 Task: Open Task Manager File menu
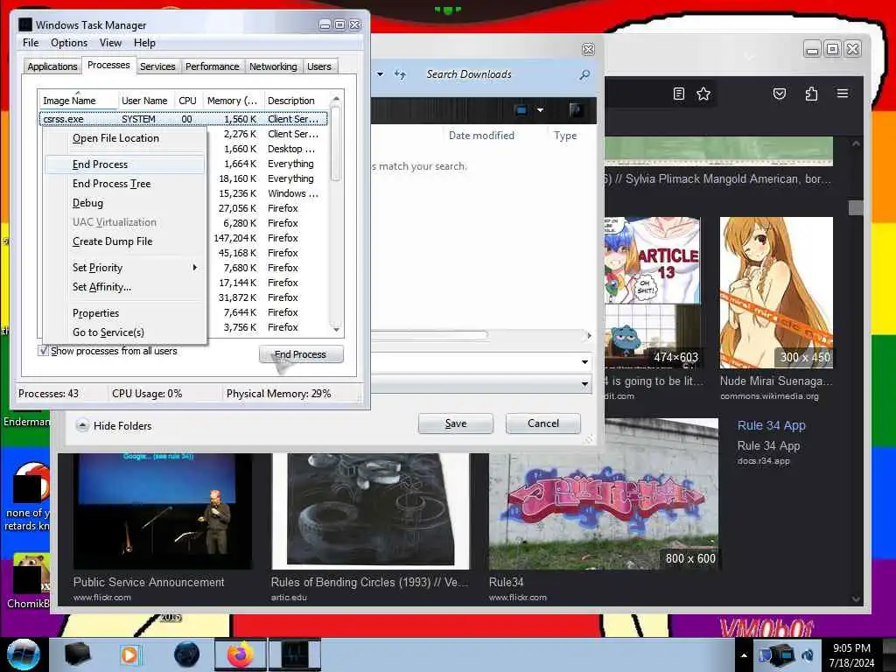[x=31, y=43]
